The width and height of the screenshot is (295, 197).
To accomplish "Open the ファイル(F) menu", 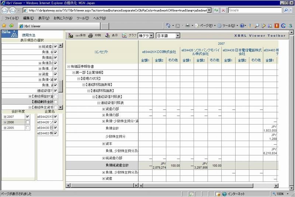I will [x=12, y=18].
